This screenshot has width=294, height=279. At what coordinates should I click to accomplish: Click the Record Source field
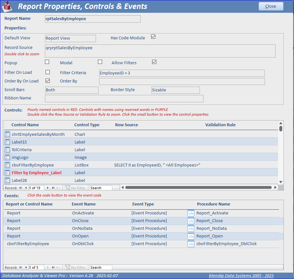click(x=160, y=51)
